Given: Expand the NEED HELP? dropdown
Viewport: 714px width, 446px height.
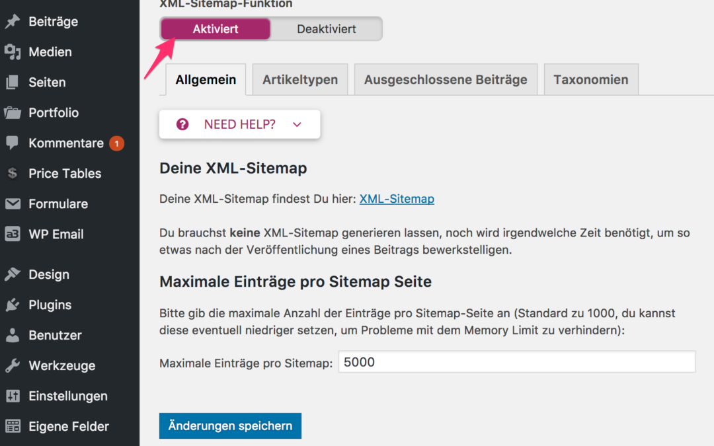Looking at the screenshot, I should (239, 124).
